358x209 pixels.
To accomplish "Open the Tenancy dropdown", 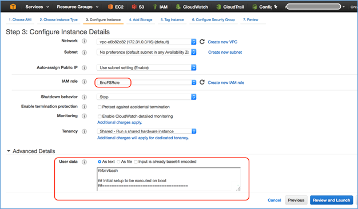I will tap(146, 131).
